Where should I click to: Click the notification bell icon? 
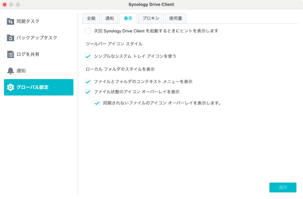click(10, 71)
